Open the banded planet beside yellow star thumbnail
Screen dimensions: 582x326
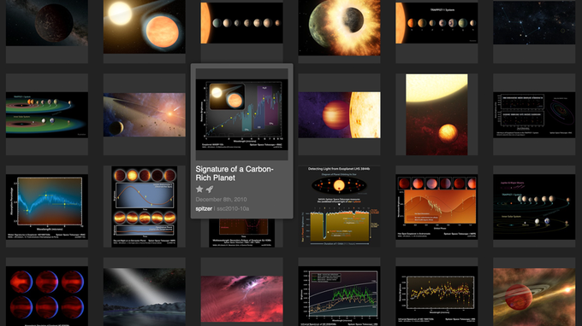coord(339,114)
